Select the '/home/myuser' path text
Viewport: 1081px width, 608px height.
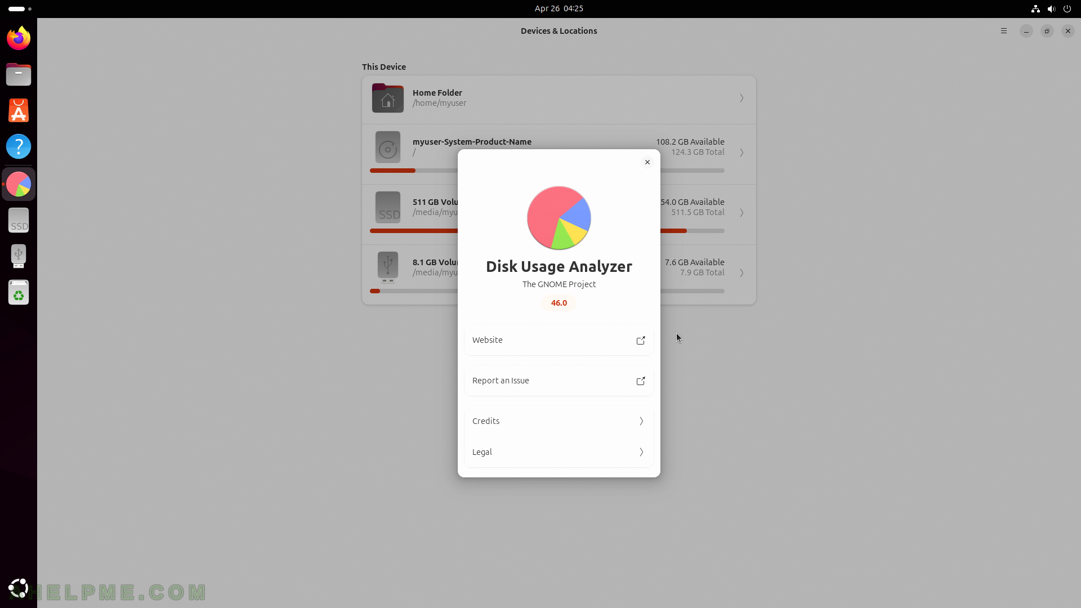(x=439, y=103)
